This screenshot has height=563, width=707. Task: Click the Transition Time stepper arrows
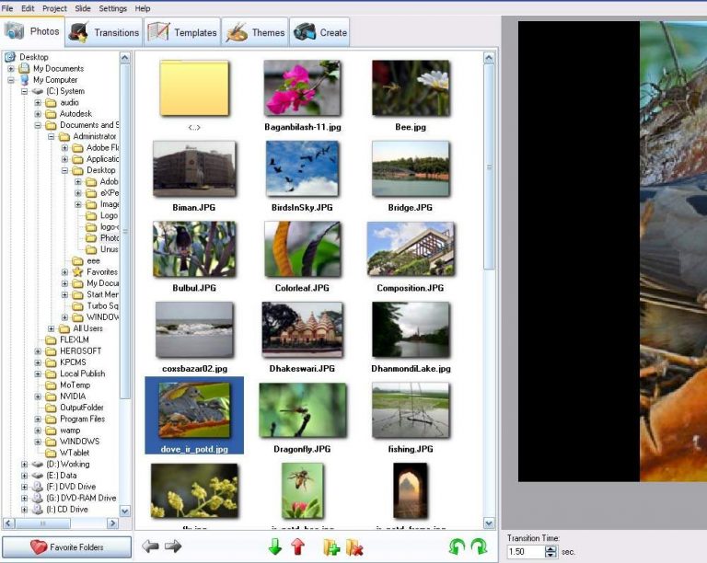[551, 552]
